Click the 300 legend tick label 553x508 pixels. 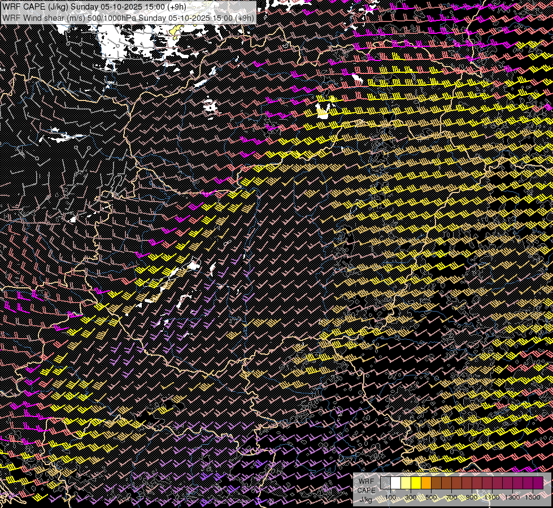point(411,497)
